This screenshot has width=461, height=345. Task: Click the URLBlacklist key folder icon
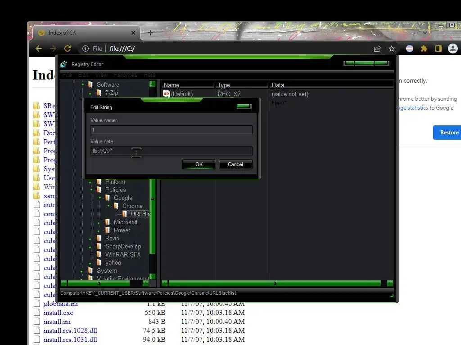click(125, 214)
